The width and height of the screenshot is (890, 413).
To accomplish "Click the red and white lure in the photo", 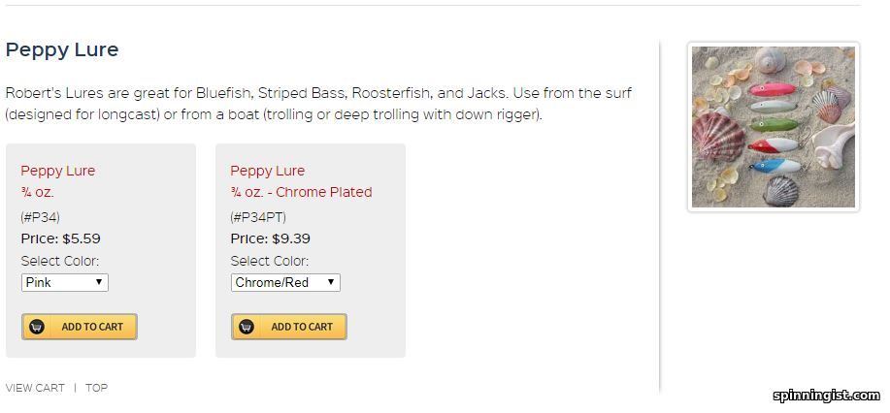I will coord(774,145).
